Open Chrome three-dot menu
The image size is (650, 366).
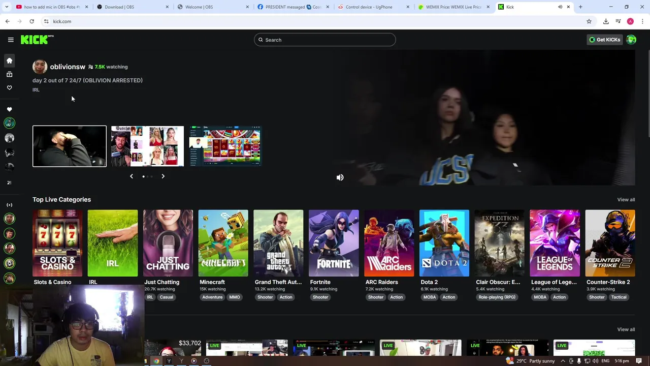click(x=643, y=21)
